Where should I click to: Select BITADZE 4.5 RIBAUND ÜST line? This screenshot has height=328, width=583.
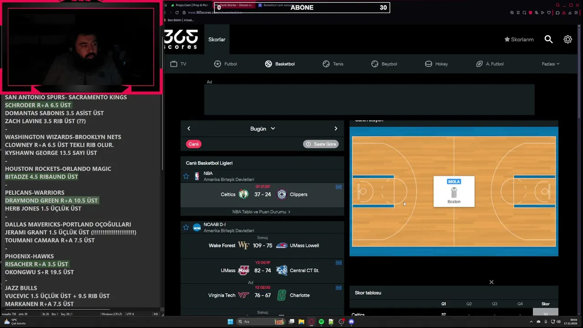pyautogui.click(x=41, y=177)
